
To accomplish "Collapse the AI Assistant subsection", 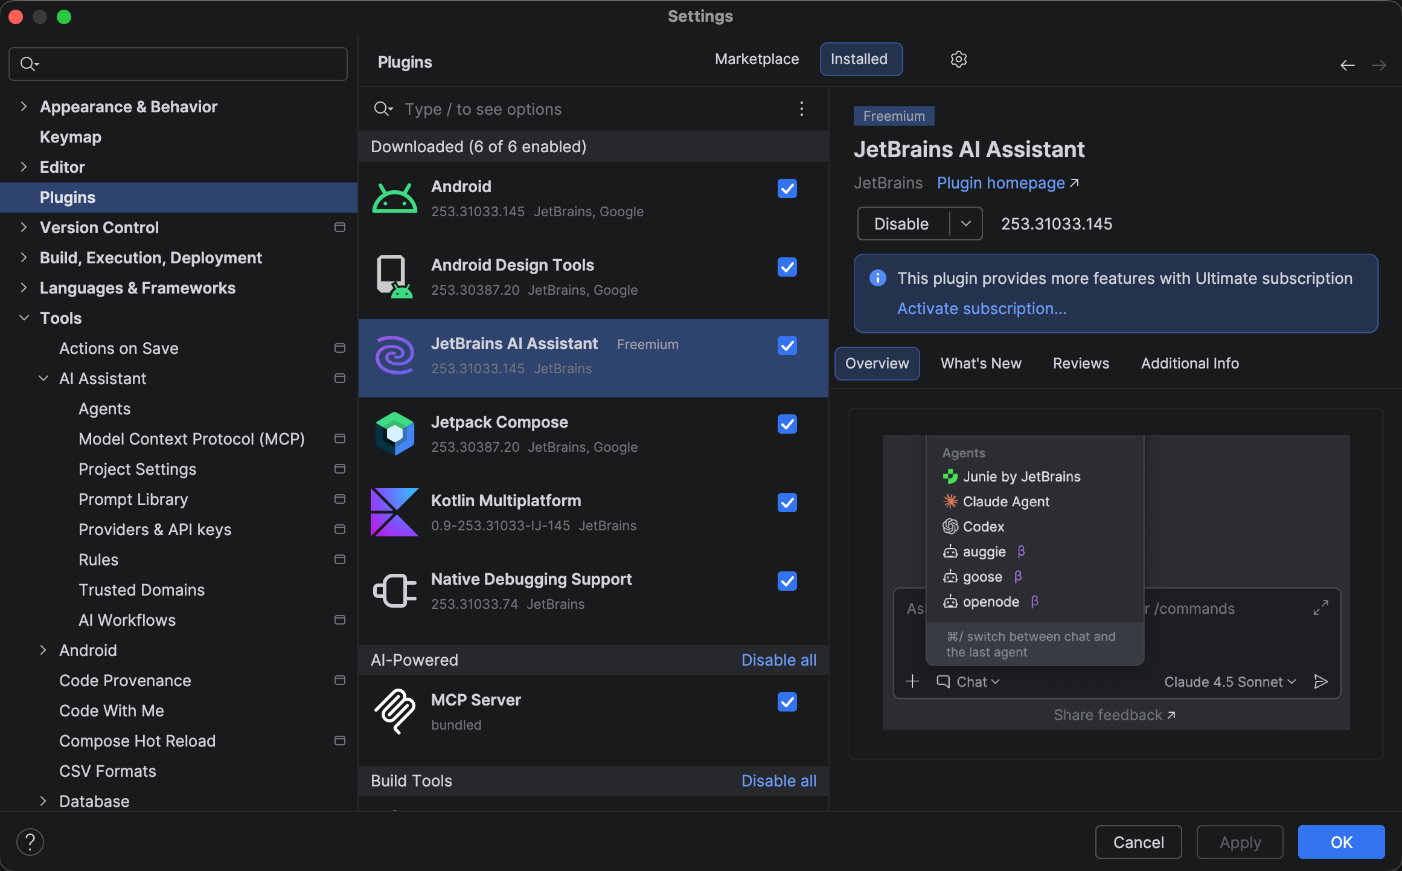I will click(43, 378).
